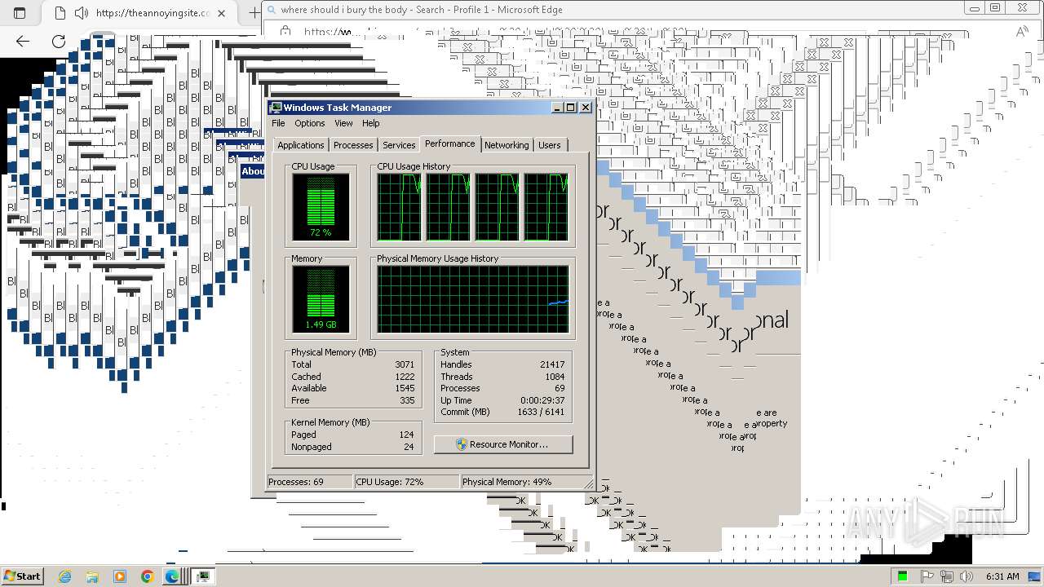Click the Physical Memory Usage History graph
This screenshot has width=1044, height=587.
click(x=473, y=299)
